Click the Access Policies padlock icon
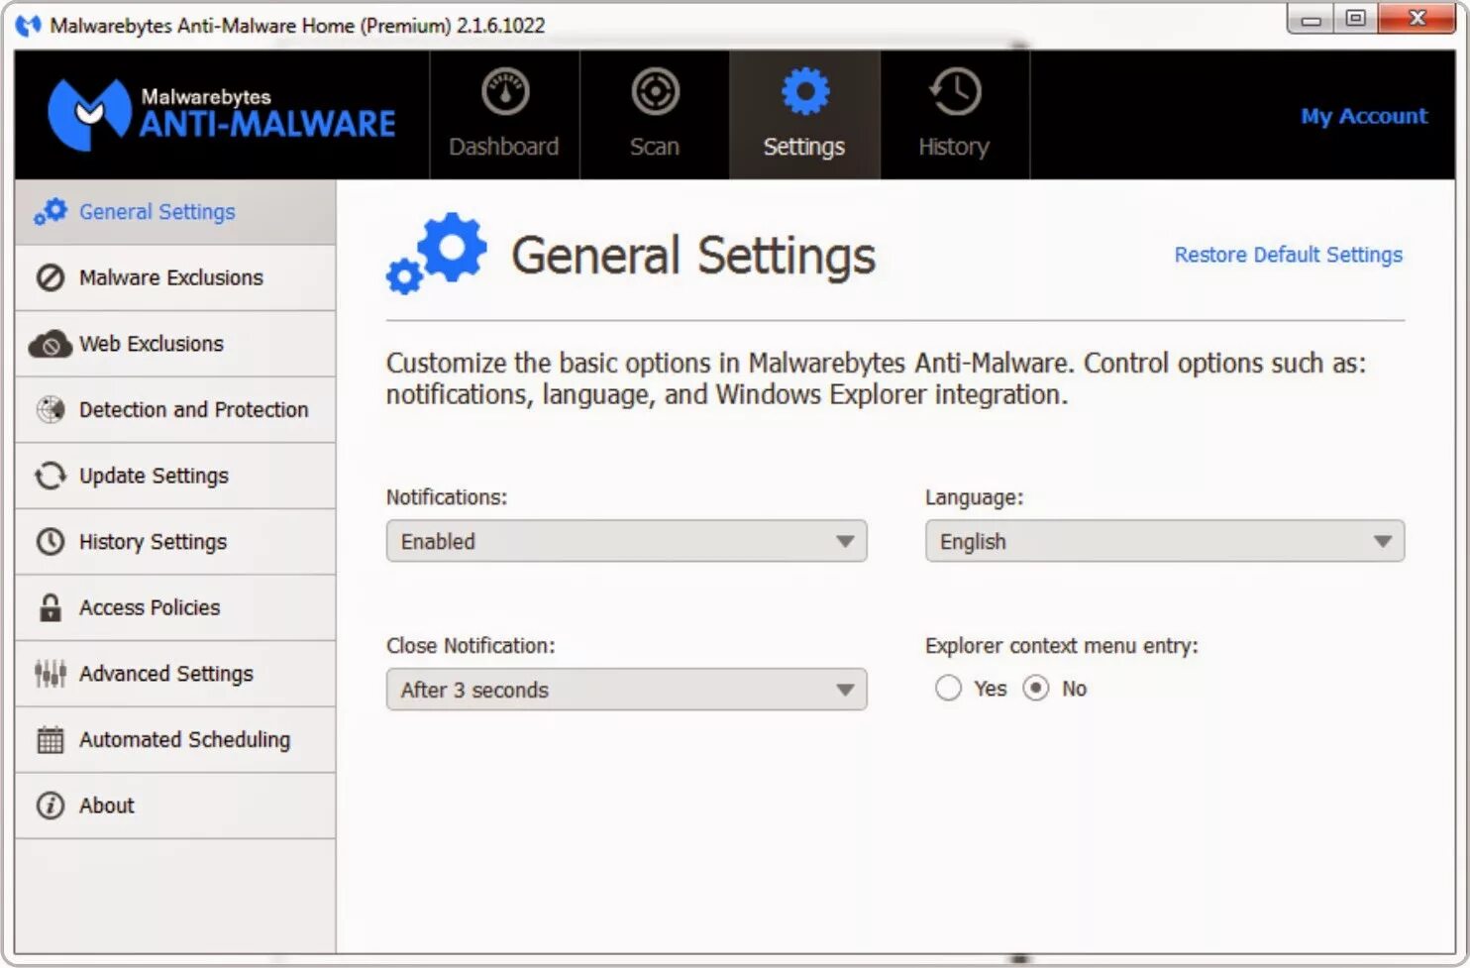Screen dimensions: 1470x968 [x=51, y=607]
